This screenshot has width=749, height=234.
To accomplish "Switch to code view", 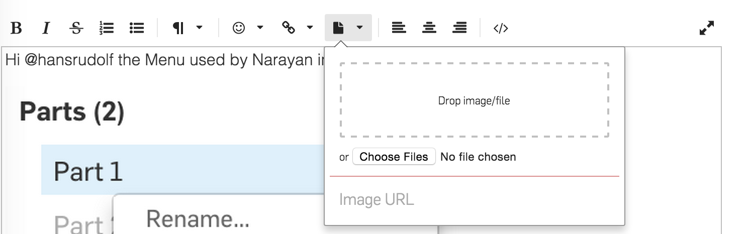I will pyautogui.click(x=501, y=28).
